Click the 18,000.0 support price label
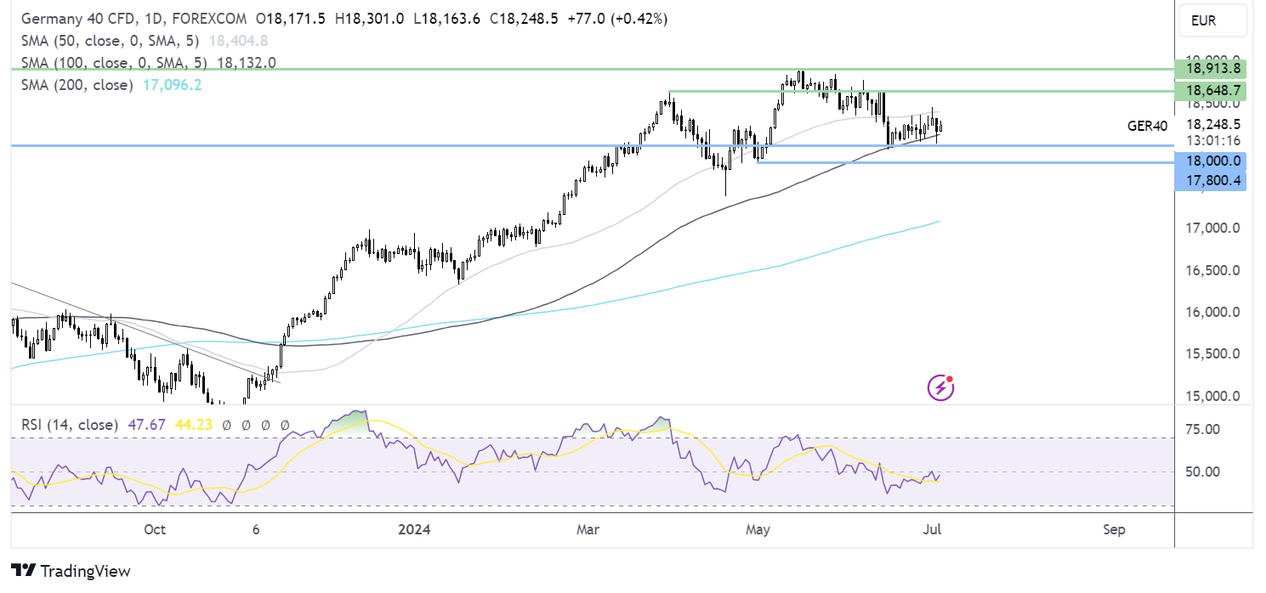The height and width of the screenshot is (593, 1266). pos(1212,160)
